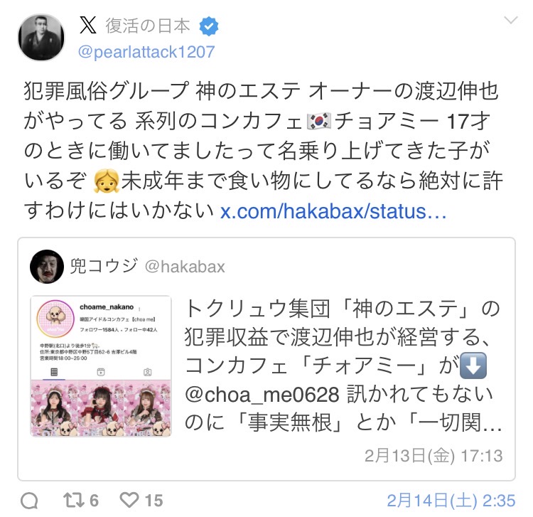Click the quoted tweet timestamp 2月13日(金) 17:13

pyautogui.click(x=434, y=455)
